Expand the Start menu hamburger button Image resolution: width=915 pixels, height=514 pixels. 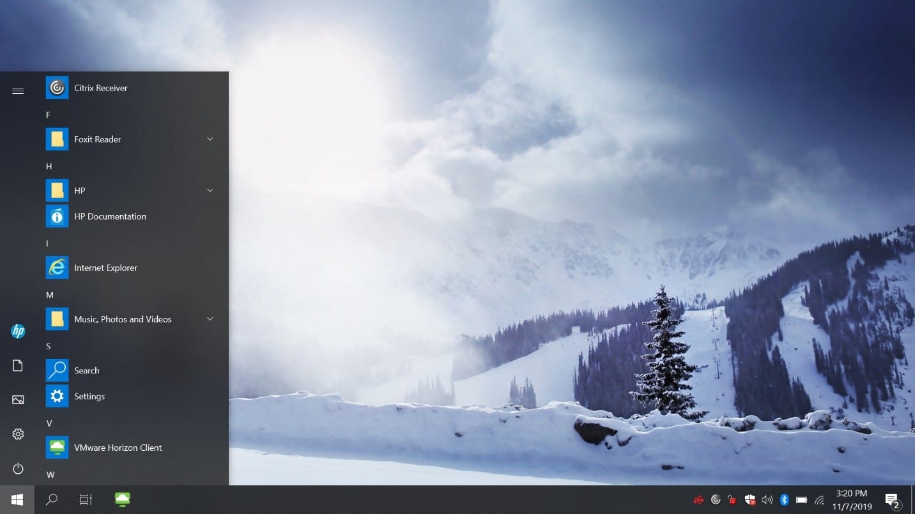coord(18,91)
